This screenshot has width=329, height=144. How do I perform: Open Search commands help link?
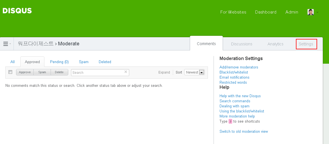click(235, 101)
